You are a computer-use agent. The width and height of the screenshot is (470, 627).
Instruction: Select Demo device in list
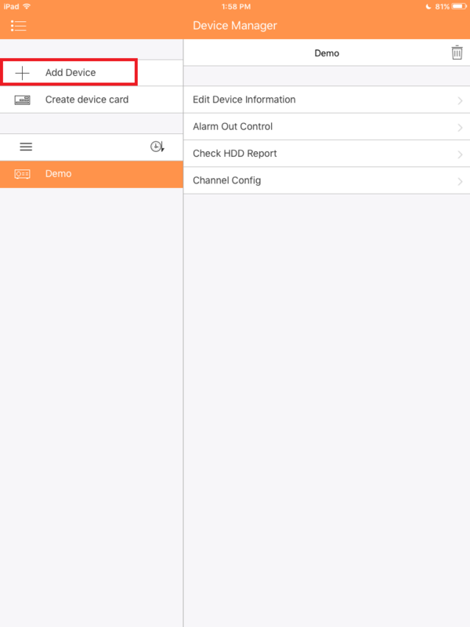[x=92, y=174]
